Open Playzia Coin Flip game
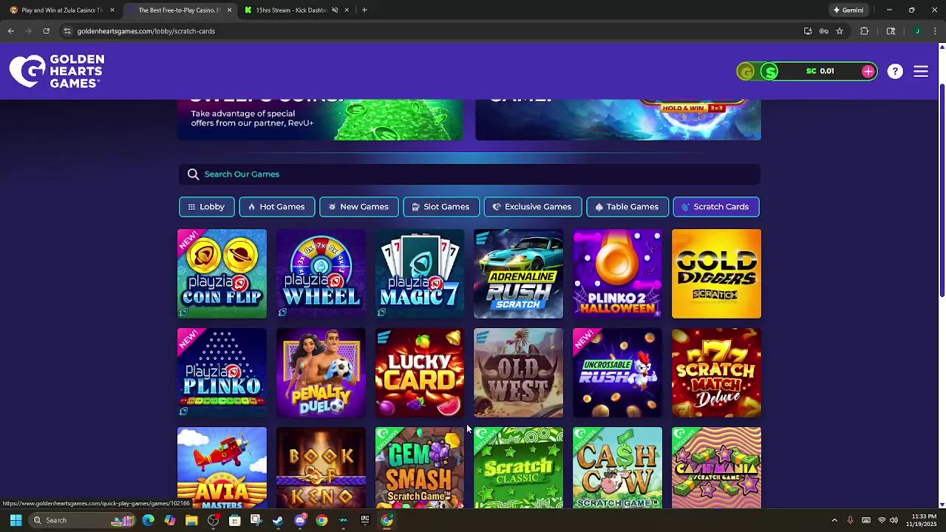Viewport: 946px width, 532px height. [222, 273]
